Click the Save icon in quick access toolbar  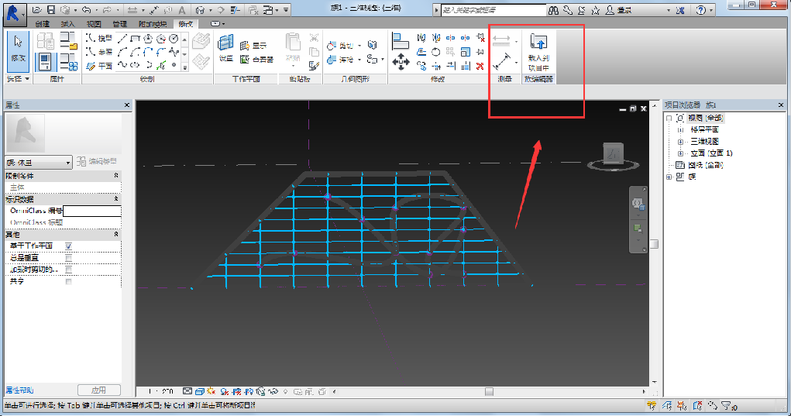coord(50,10)
